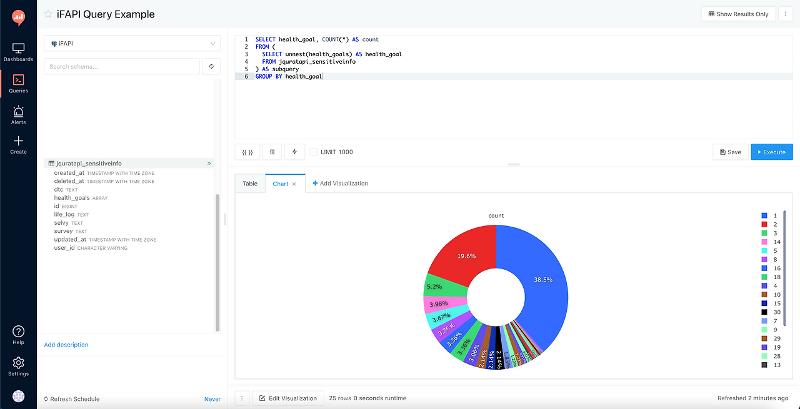Image resolution: width=800 pixels, height=409 pixels.
Task: Click Show Results Only button
Action: click(x=738, y=14)
